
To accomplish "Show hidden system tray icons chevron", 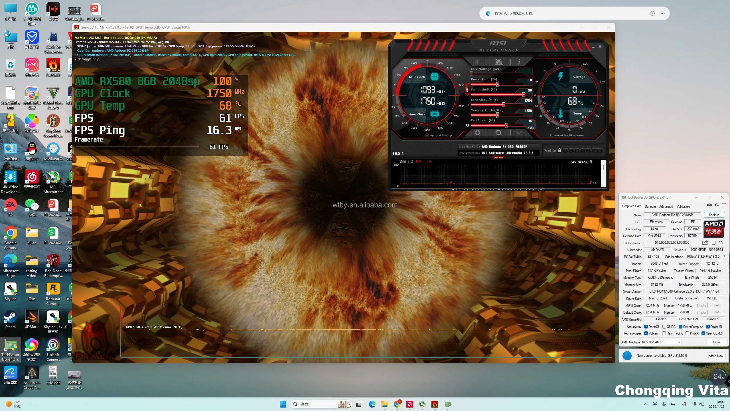I will tap(646, 404).
